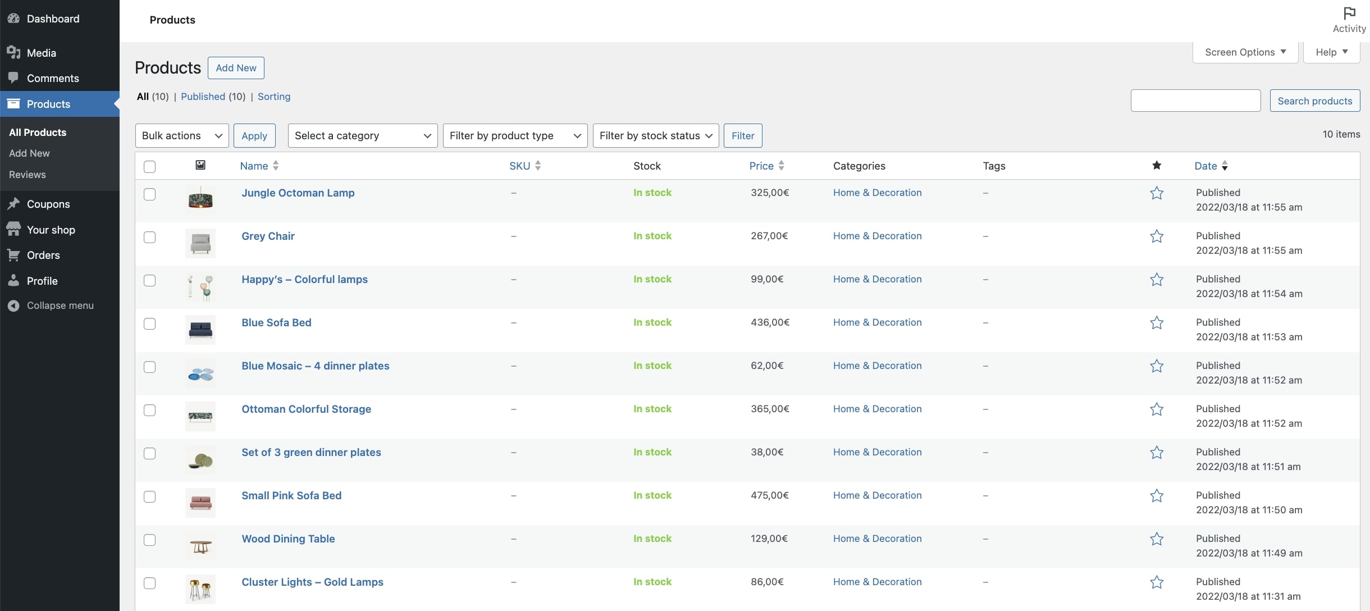1370x611 pixels.
Task: Click the product search input field
Action: coord(1195,101)
